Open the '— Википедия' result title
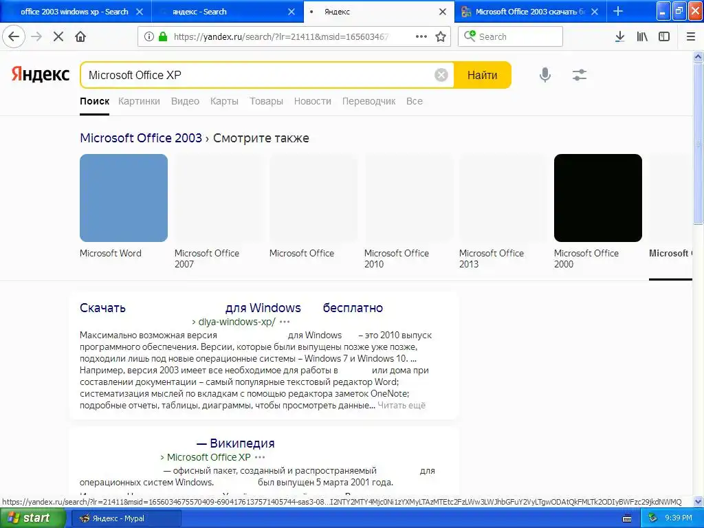Image resolution: width=704 pixels, height=528 pixels. 236,443
